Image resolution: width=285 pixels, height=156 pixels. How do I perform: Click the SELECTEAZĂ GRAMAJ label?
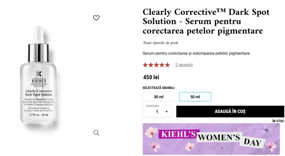pos(159,88)
